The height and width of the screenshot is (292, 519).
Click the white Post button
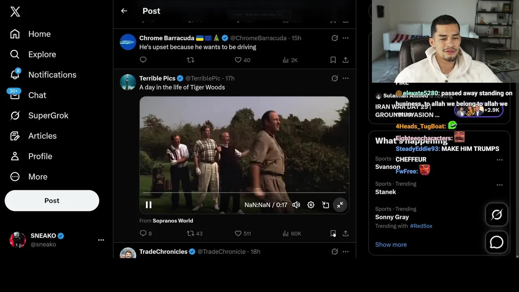(x=52, y=201)
